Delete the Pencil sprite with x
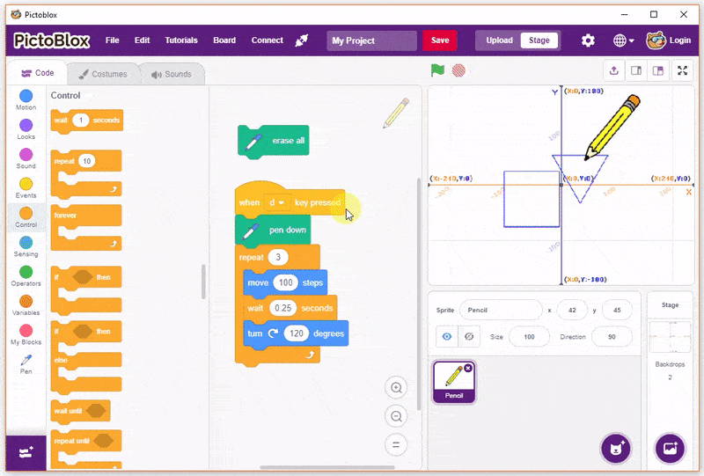This screenshot has width=704, height=476. point(468,368)
